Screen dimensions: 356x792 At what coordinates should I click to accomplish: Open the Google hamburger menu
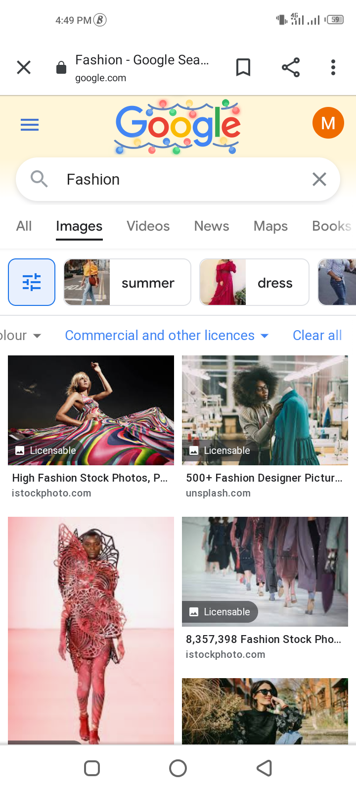pyautogui.click(x=30, y=125)
